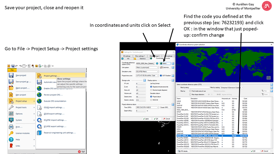The image size is (274, 154).
Task: Enable the DST Enabled checkbox
Action: coord(161,75)
